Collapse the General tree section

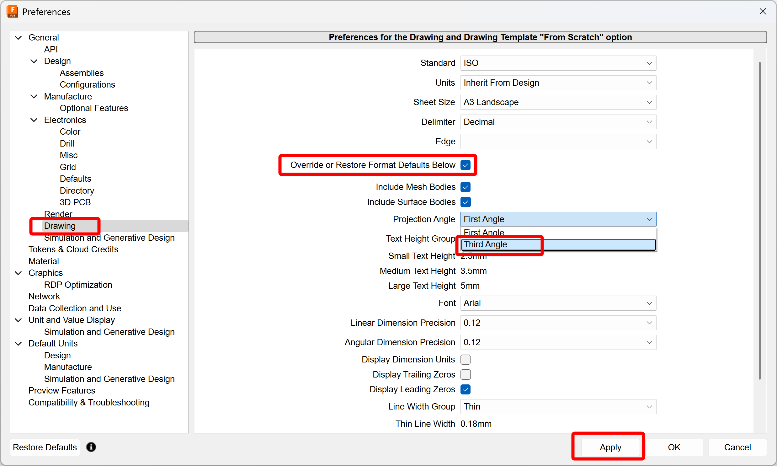pyautogui.click(x=18, y=37)
